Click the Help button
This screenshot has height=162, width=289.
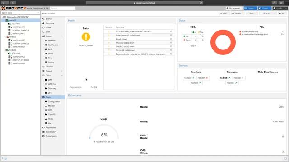(x=282, y=13)
